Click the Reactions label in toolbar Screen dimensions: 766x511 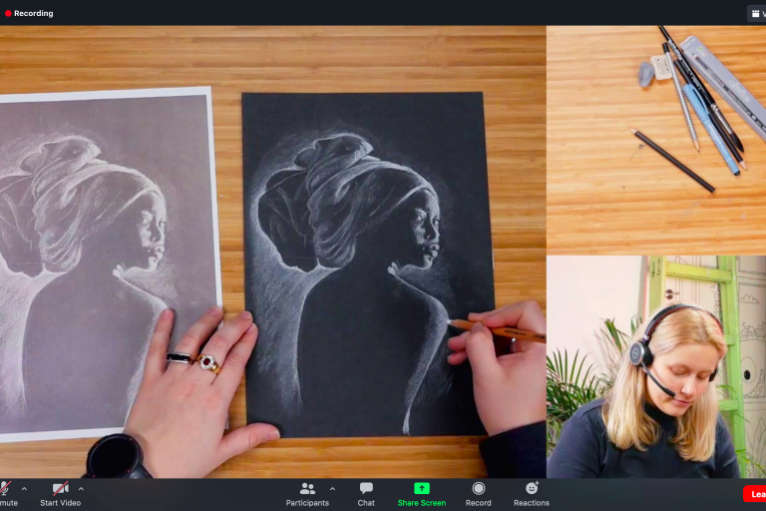(x=532, y=503)
